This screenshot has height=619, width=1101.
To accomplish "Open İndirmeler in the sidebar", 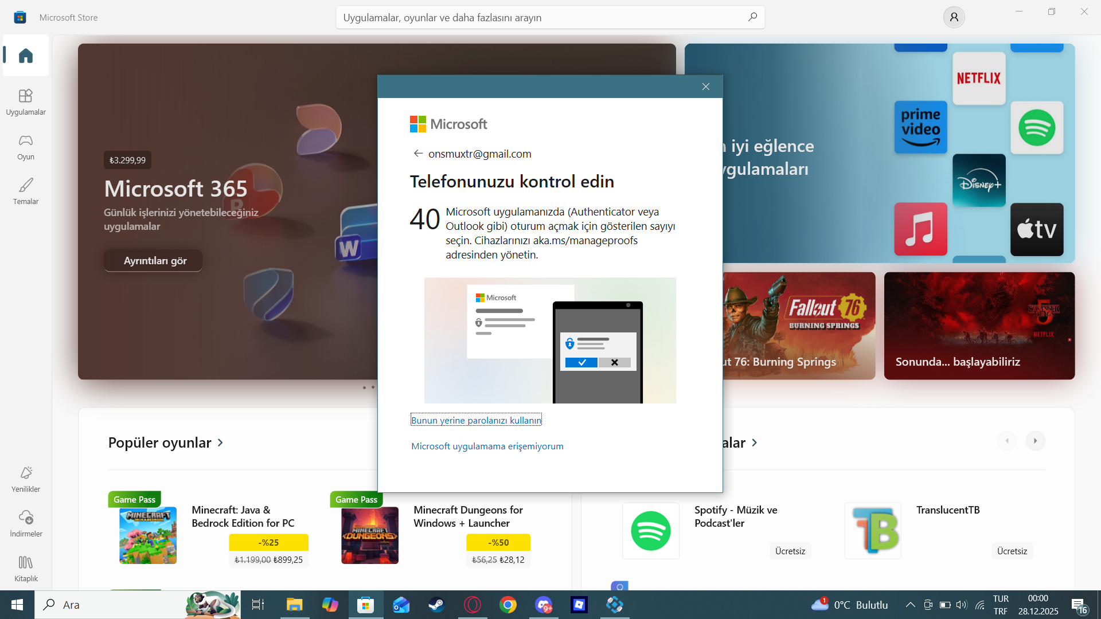I will [26, 524].
